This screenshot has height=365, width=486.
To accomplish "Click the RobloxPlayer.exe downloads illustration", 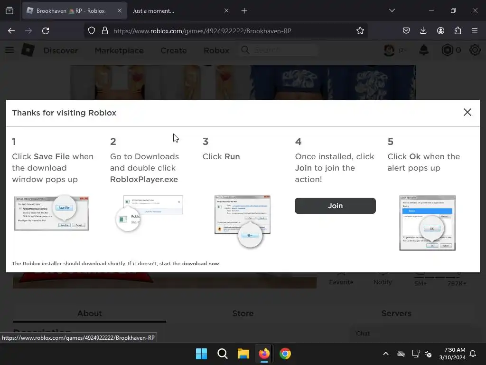I will 149,213.
